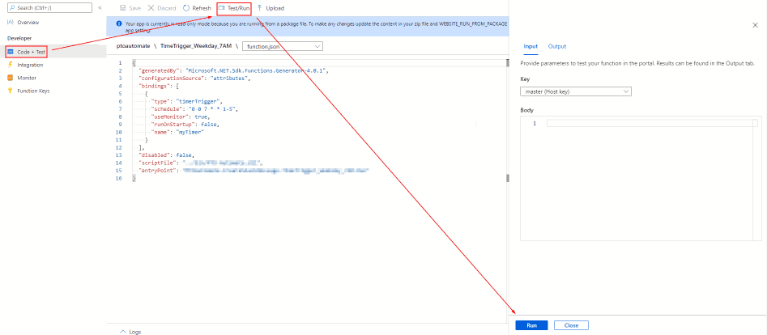The height and width of the screenshot is (335, 767).
Task: Collapse the sidebar with double-chevron icon
Action: [100, 8]
